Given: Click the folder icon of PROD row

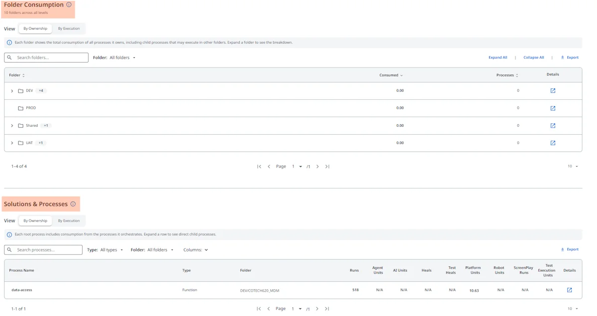Looking at the screenshot, I should click(21, 108).
